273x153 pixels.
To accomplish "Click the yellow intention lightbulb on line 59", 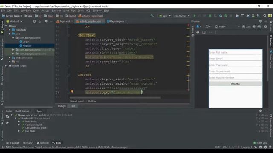I will (x=72, y=91).
